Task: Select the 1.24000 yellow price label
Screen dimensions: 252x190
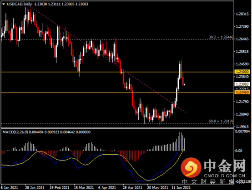Action: 242,72
